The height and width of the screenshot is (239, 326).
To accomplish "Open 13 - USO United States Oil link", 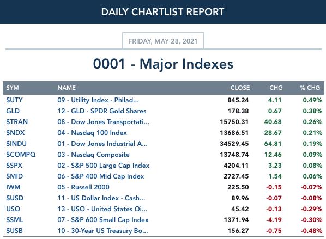I will pyautogui.click(x=102, y=209).
